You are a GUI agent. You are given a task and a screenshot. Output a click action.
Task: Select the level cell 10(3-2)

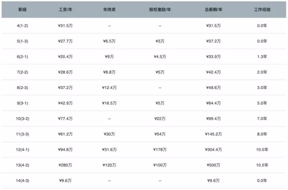pos(23,119)
